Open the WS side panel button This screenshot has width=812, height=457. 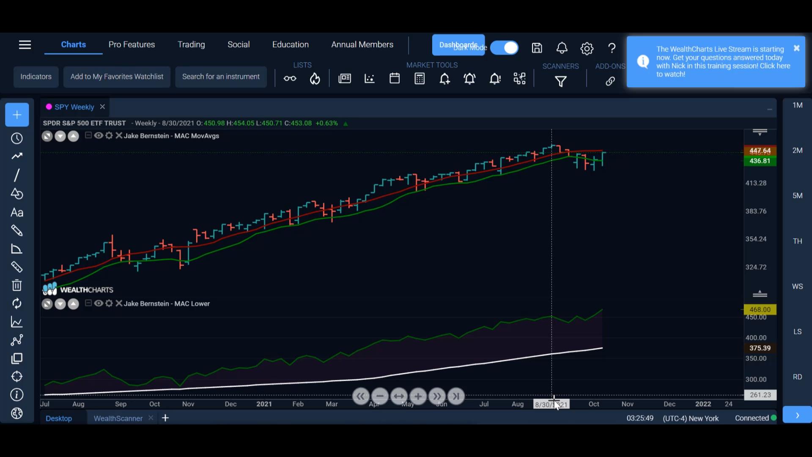click(797, 286)
